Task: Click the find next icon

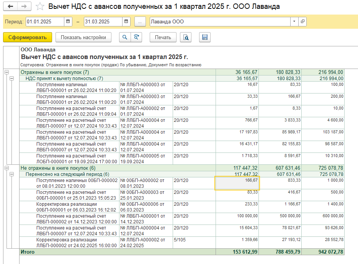Action: point(136,37)
